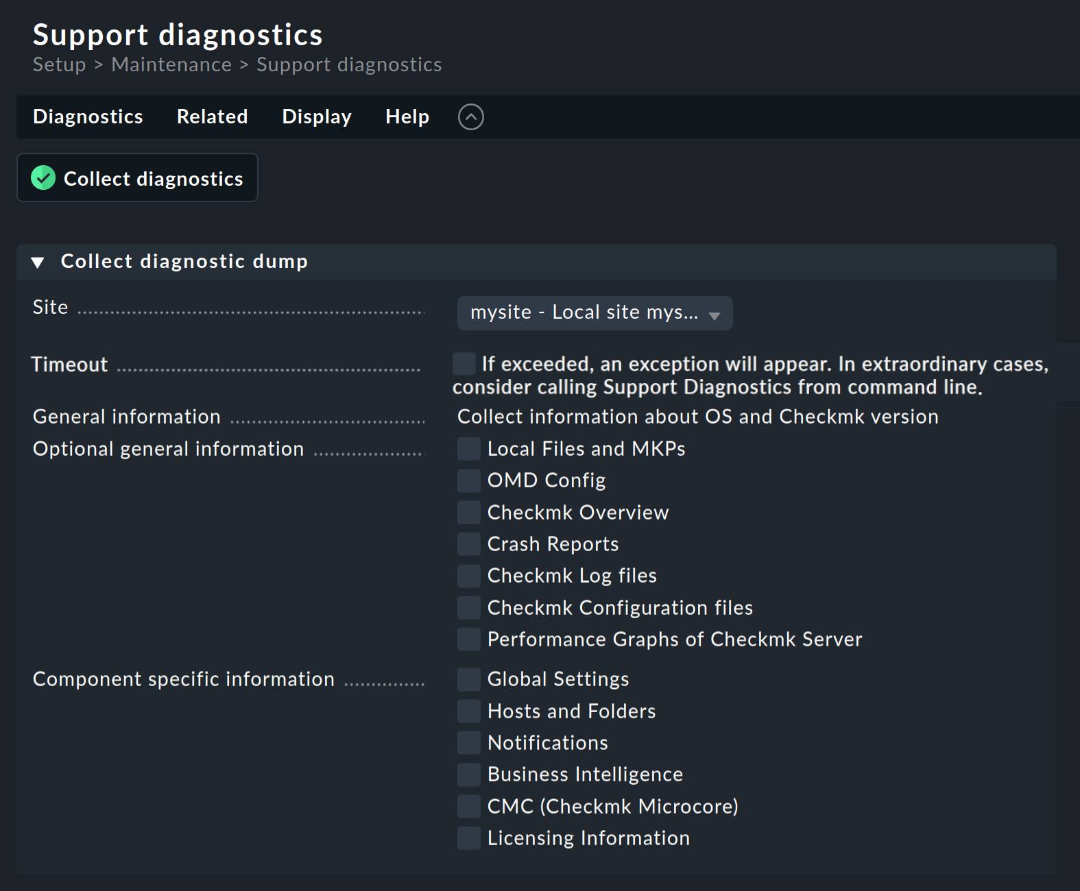Check Hosts and Folders

tap(468, 711)
